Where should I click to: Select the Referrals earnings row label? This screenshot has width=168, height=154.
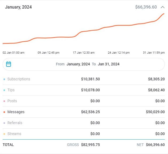15,123
